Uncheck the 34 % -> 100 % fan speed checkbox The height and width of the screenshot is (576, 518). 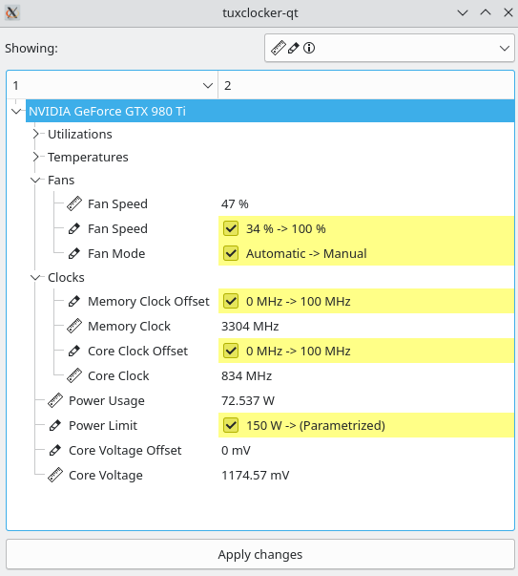(231, 229)
